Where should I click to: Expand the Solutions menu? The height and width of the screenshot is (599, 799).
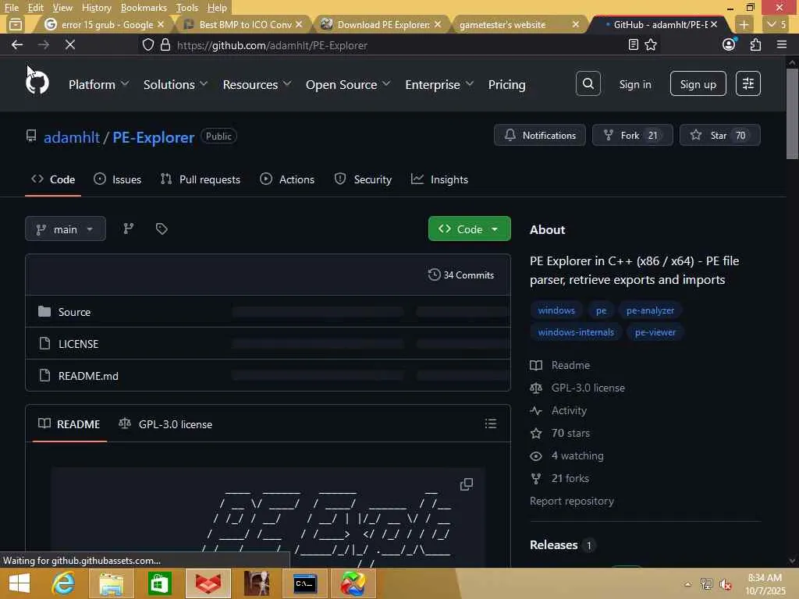pos(176,84)
